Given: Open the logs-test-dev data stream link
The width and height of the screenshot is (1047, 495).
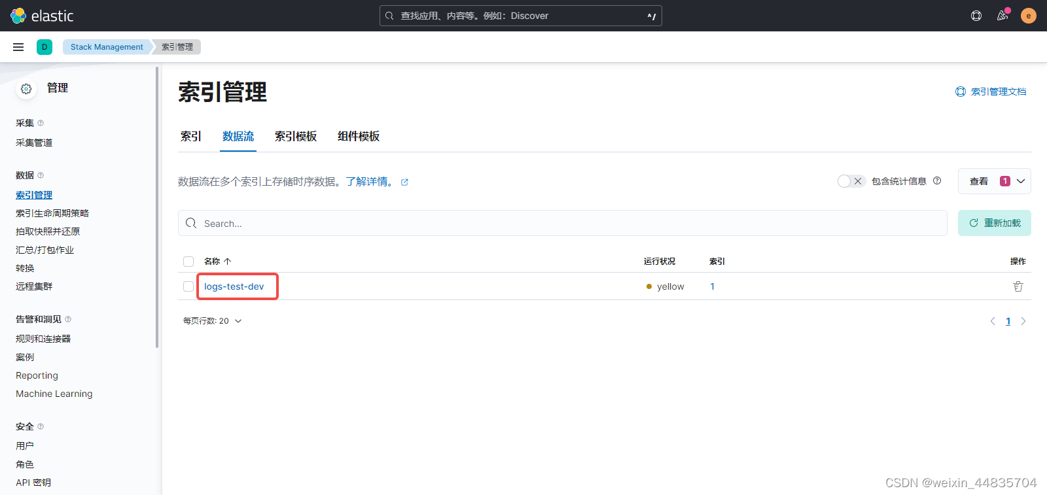Looking at the screenshot, I should (x=234, y=286).
